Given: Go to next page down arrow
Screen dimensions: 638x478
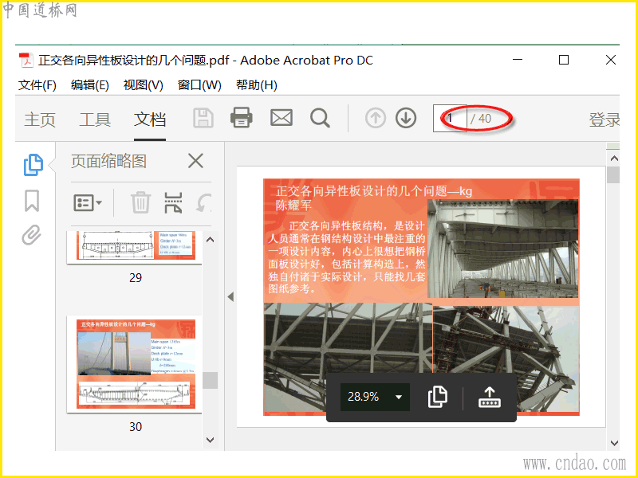Looking at the screenshot, I should (x=406, y=118).
